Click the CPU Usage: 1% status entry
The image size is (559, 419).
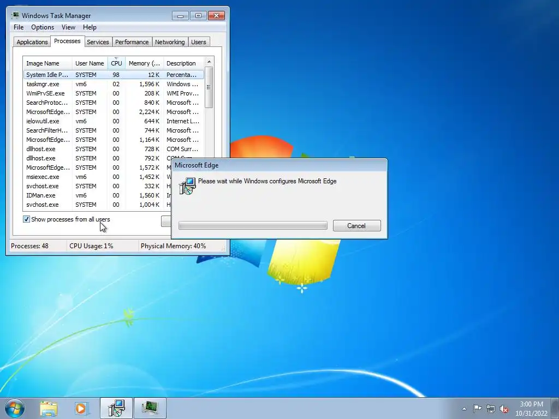102,246
